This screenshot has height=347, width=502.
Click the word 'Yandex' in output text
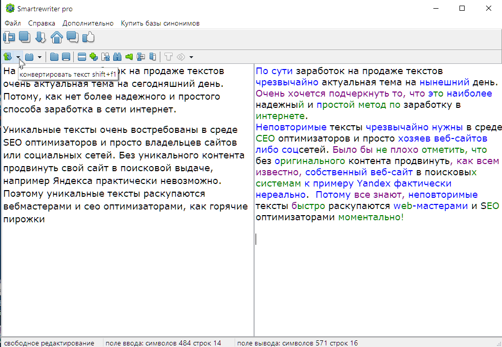point(373,183)
